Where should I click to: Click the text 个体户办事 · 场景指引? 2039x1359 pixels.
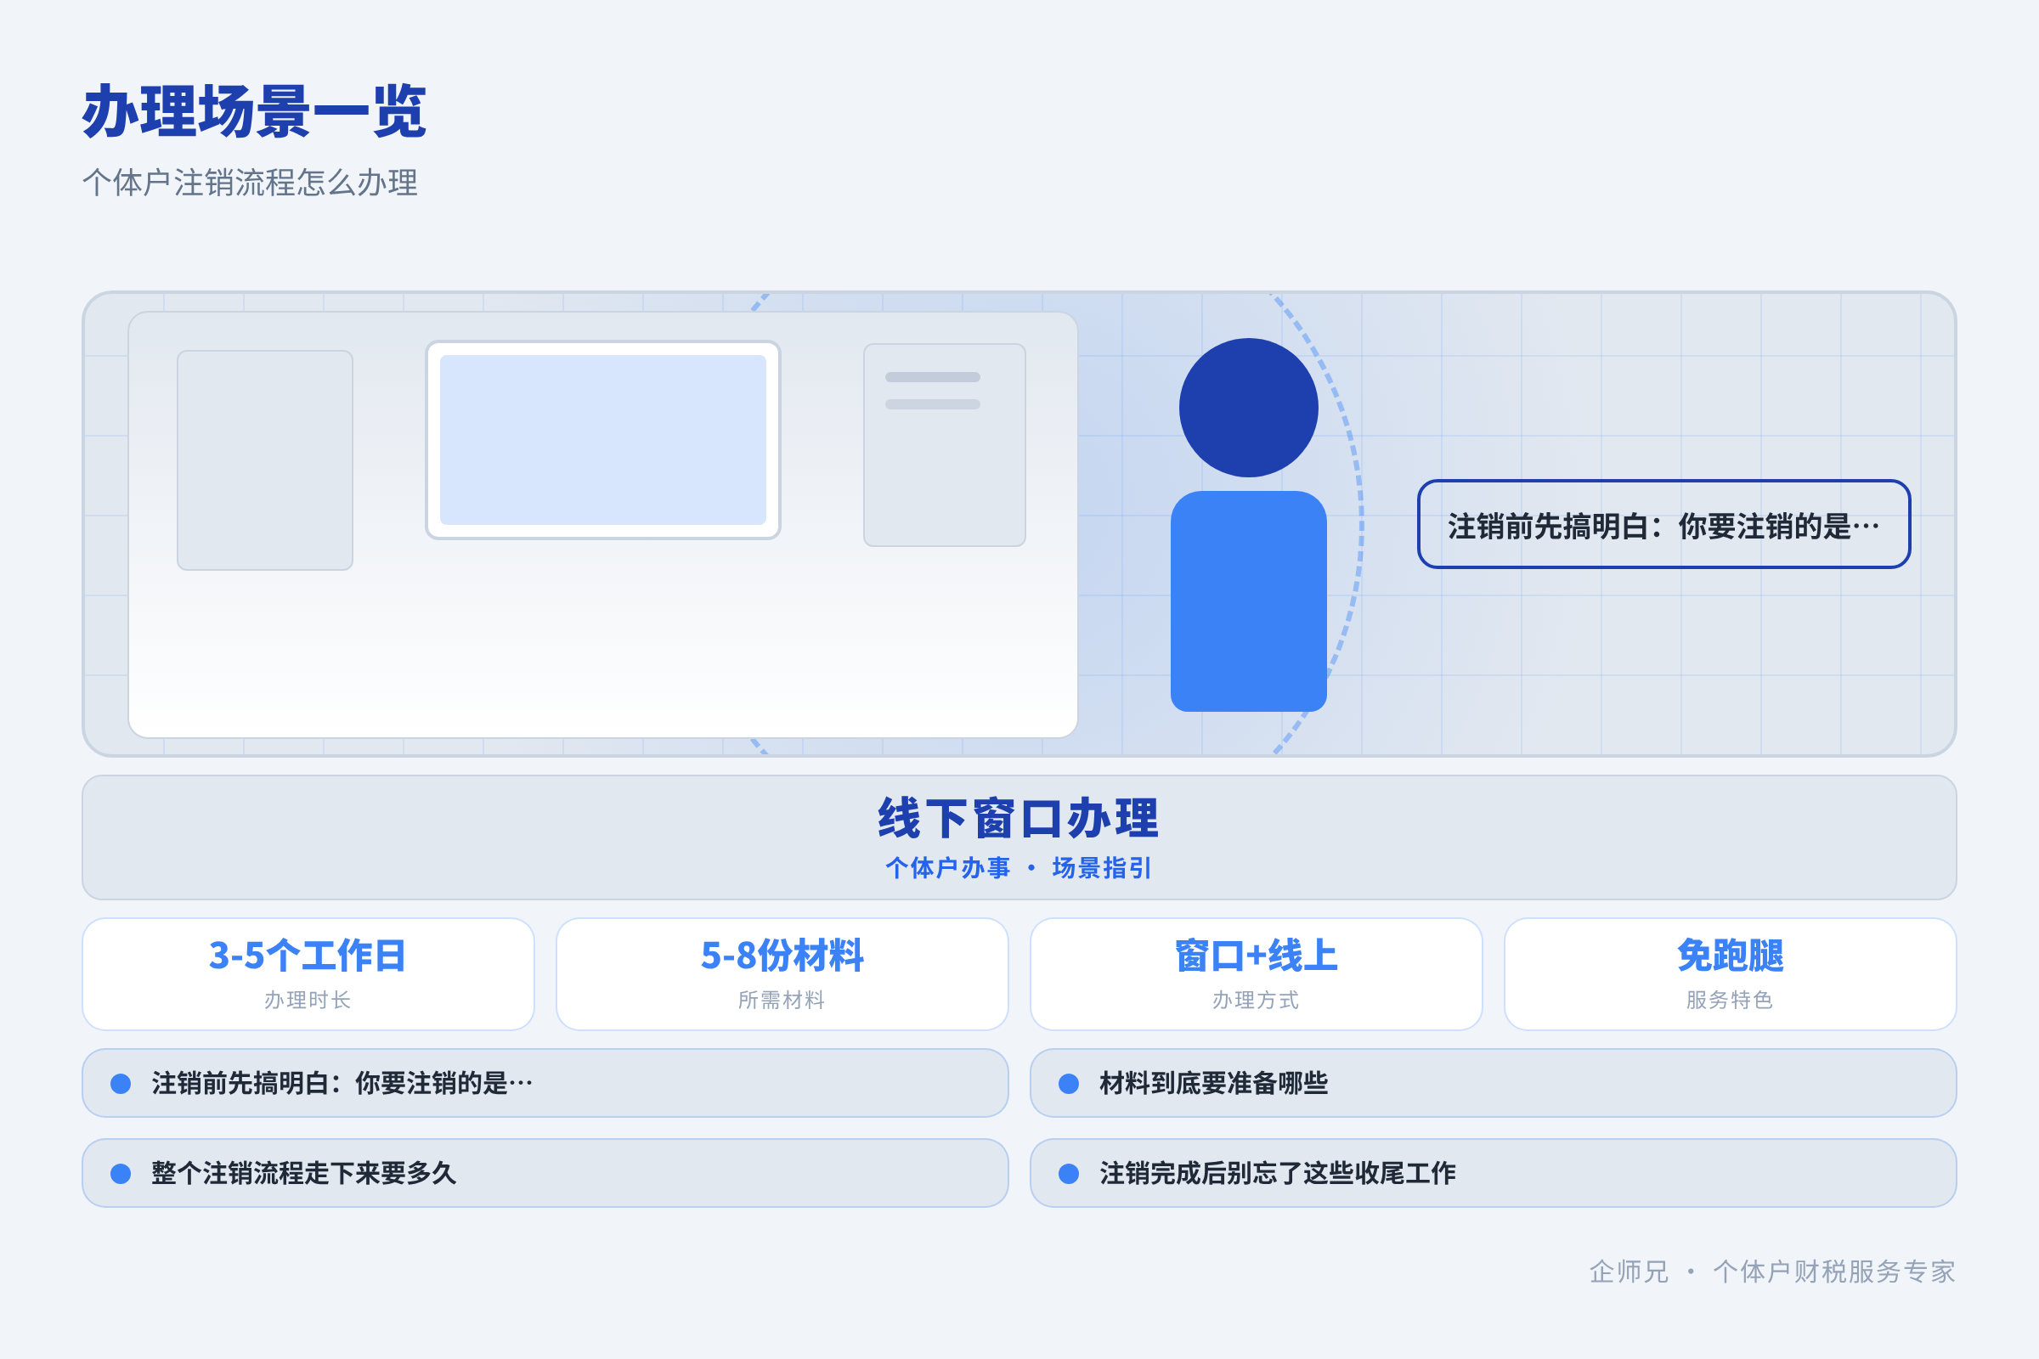1019,867
